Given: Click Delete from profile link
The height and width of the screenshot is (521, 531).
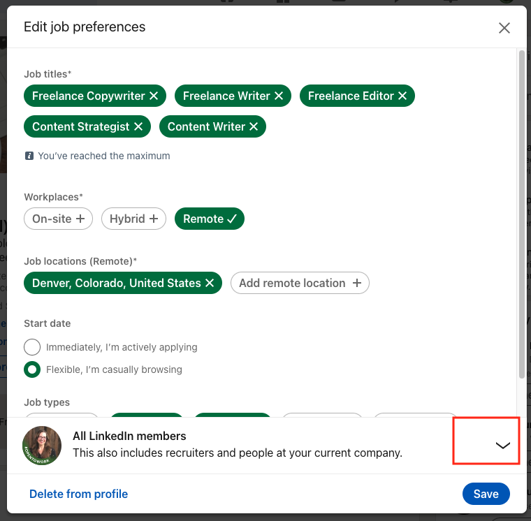Looking at the screenshot, I should tap(78, 494).
